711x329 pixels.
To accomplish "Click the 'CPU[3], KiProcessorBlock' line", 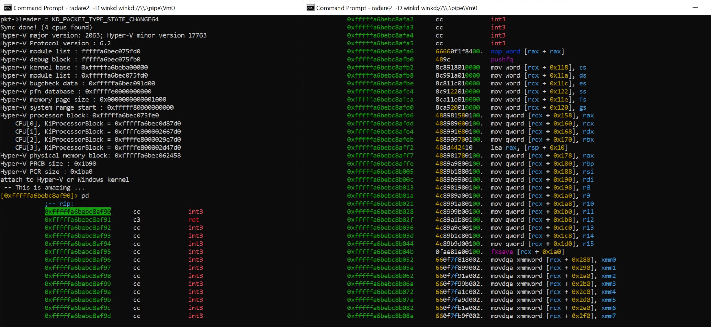I will [x=98, y=147].
